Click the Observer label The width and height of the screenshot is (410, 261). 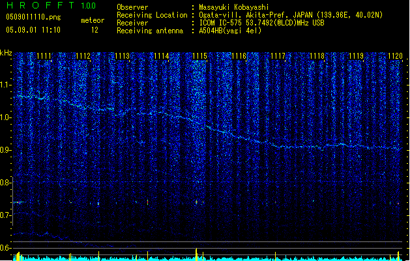coord(132,7)
